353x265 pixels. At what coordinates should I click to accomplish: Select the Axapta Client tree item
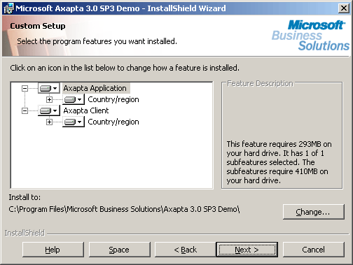tap(86, 110)
